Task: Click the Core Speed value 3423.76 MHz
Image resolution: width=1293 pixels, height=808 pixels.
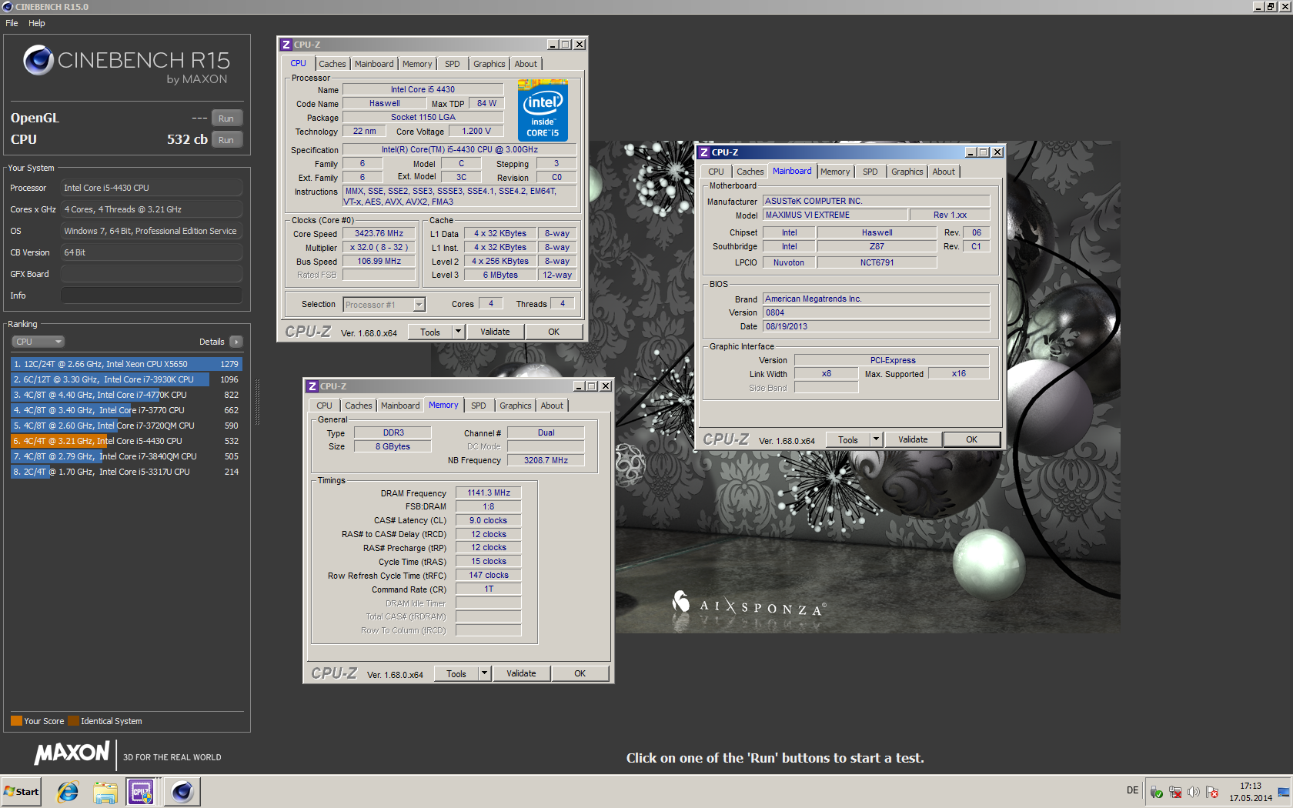Action: pyautogui.click(x=379, y=234)
